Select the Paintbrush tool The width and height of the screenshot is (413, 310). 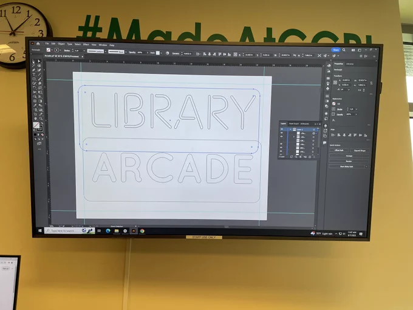pyautogui.click(x=39, y=79)
